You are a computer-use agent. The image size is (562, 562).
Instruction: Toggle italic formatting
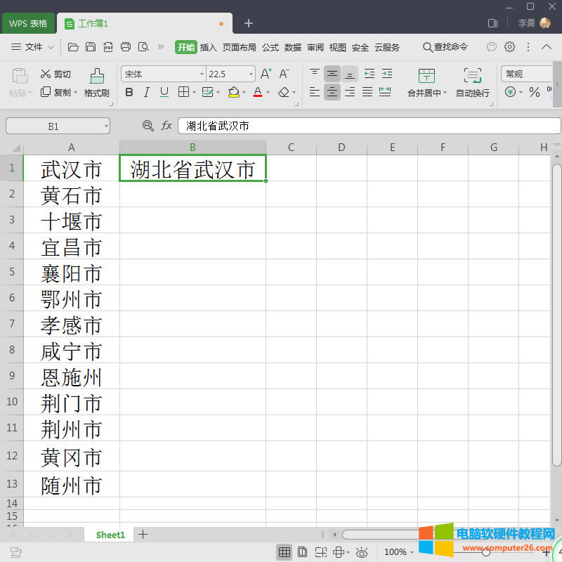(x=146, y=92)
